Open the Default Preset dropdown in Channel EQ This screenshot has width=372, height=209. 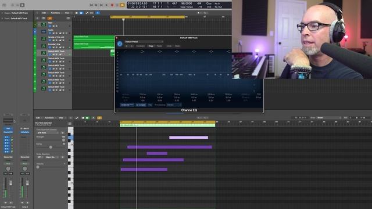[x=144, y=42]
